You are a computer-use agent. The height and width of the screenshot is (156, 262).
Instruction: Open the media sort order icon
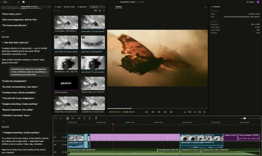coord(100,11)
